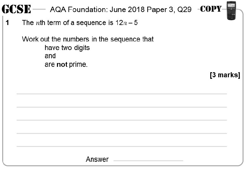Click the fourth working-out line
247x171 pixels.
[122, 133]
